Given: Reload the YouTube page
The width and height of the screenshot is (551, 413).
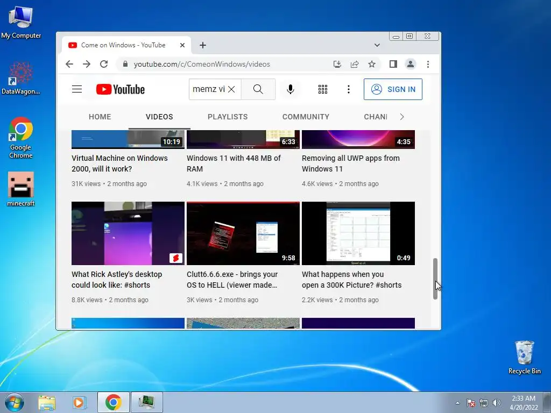Looking at the screenshot, I should point(104,64).
